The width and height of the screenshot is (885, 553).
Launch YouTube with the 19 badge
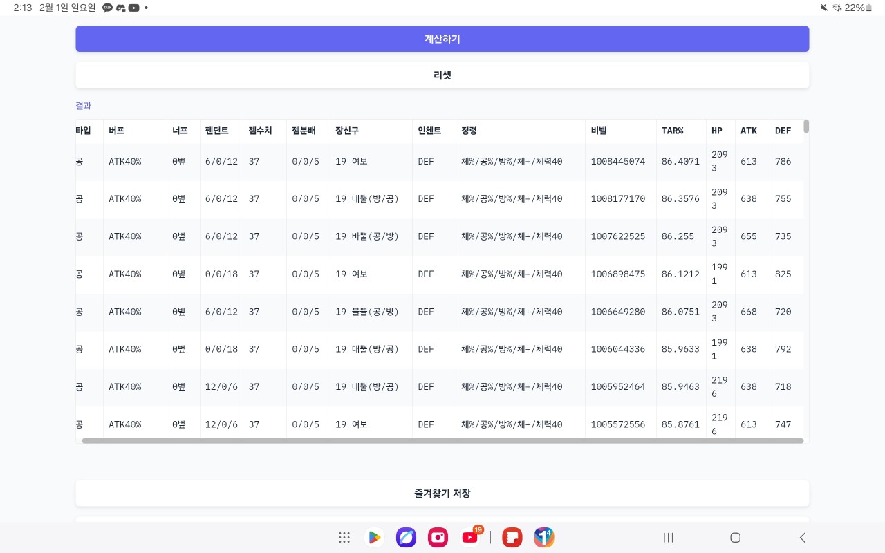471,537
